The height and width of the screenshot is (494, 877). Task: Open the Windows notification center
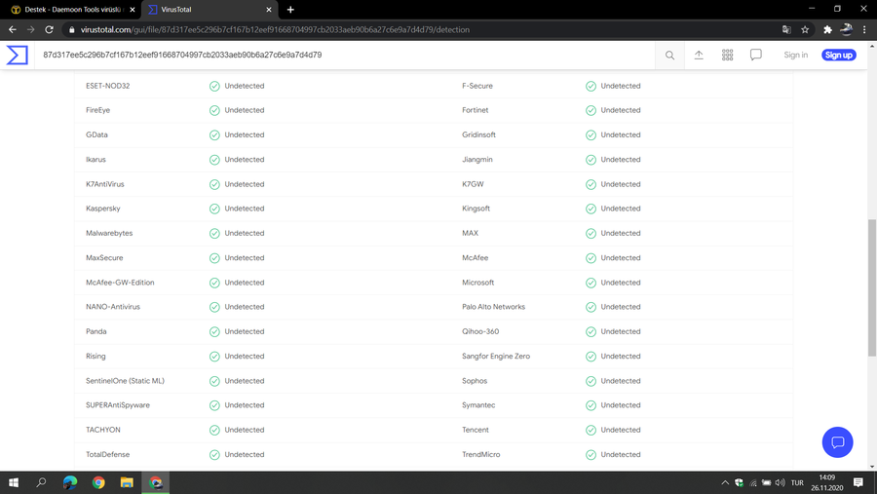coord(858,482)
